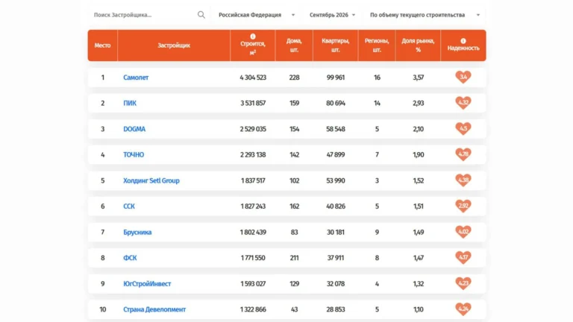Click reliability heart for Брусника
Image resolution: width=573 pixels, height=322 pixels.
[463, 232]
